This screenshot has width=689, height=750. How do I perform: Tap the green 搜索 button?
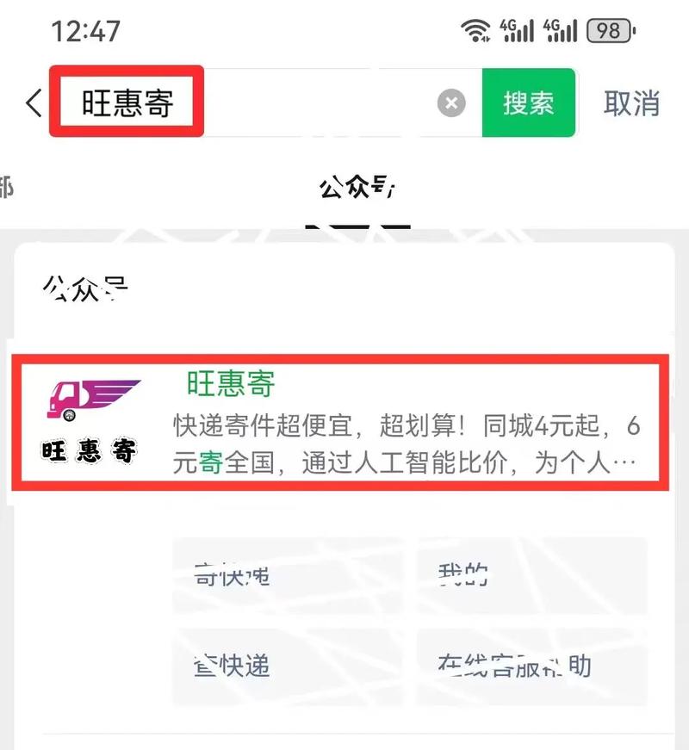point(528,102)
